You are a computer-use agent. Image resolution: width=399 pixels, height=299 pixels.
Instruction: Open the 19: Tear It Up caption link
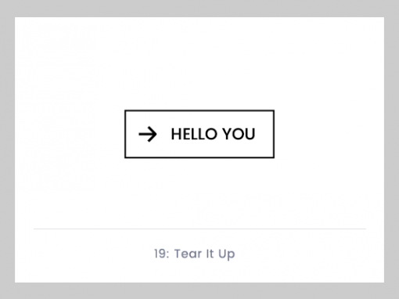pyautogui.click(x=195, y=254)
